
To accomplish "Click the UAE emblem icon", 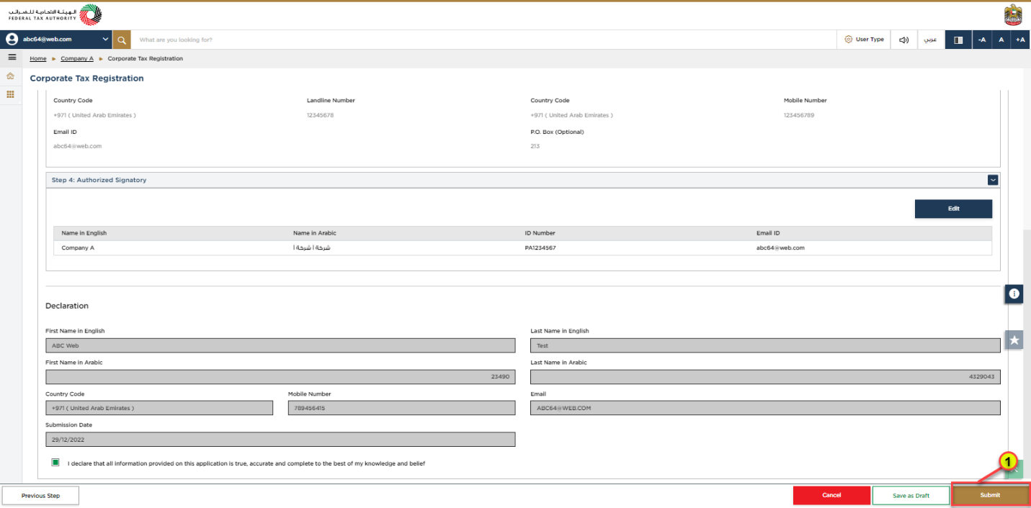I will pos(1013,14).
